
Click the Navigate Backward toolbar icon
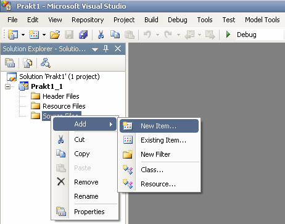coord(189,35)
